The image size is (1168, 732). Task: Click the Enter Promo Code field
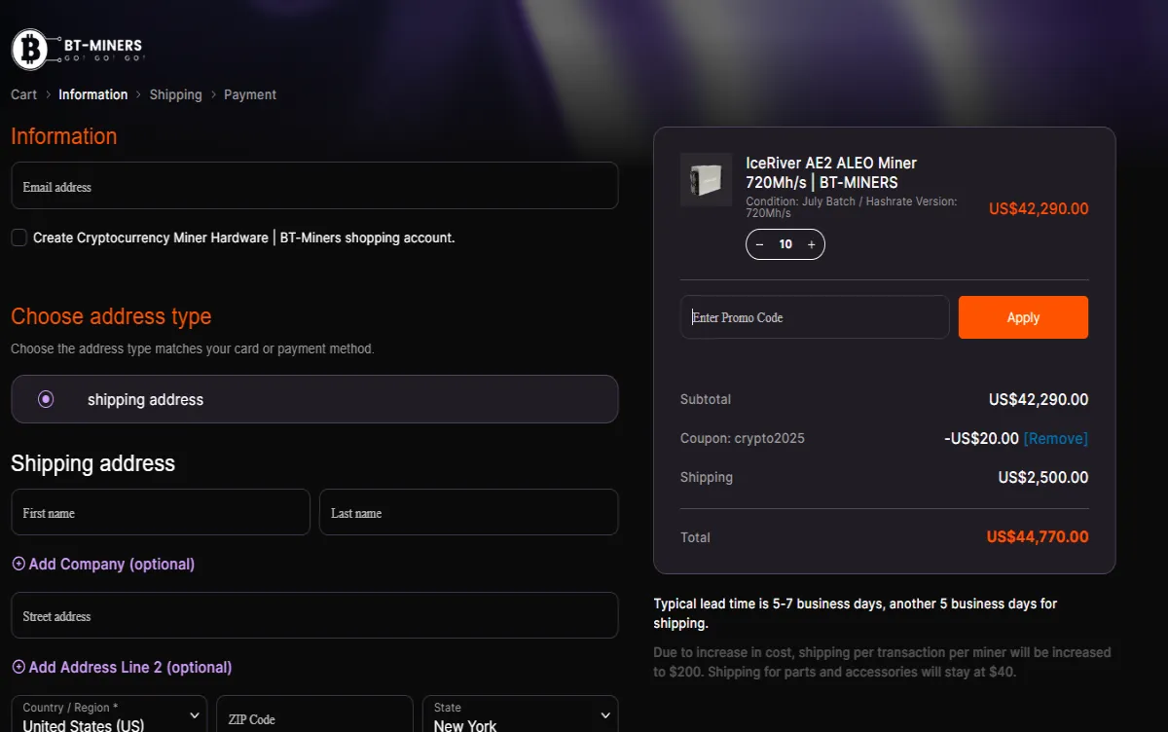(x=814, y=317)
